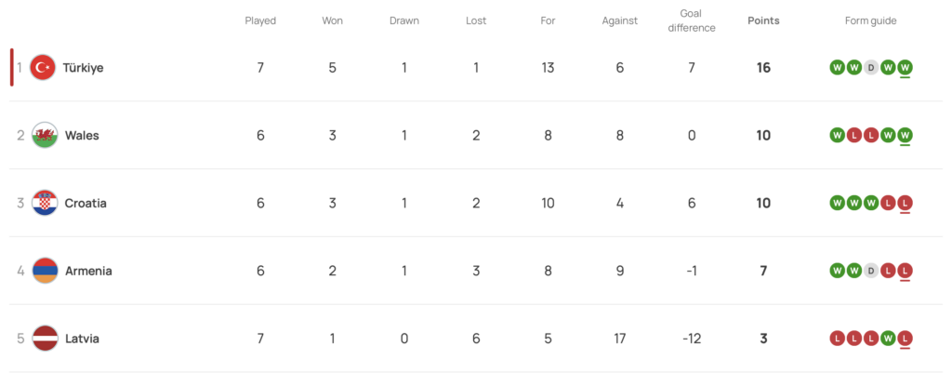Image resolution: width=952 pixels, height=386 pixels.
Task: Click the Played column header
Action: coord(260,20)
